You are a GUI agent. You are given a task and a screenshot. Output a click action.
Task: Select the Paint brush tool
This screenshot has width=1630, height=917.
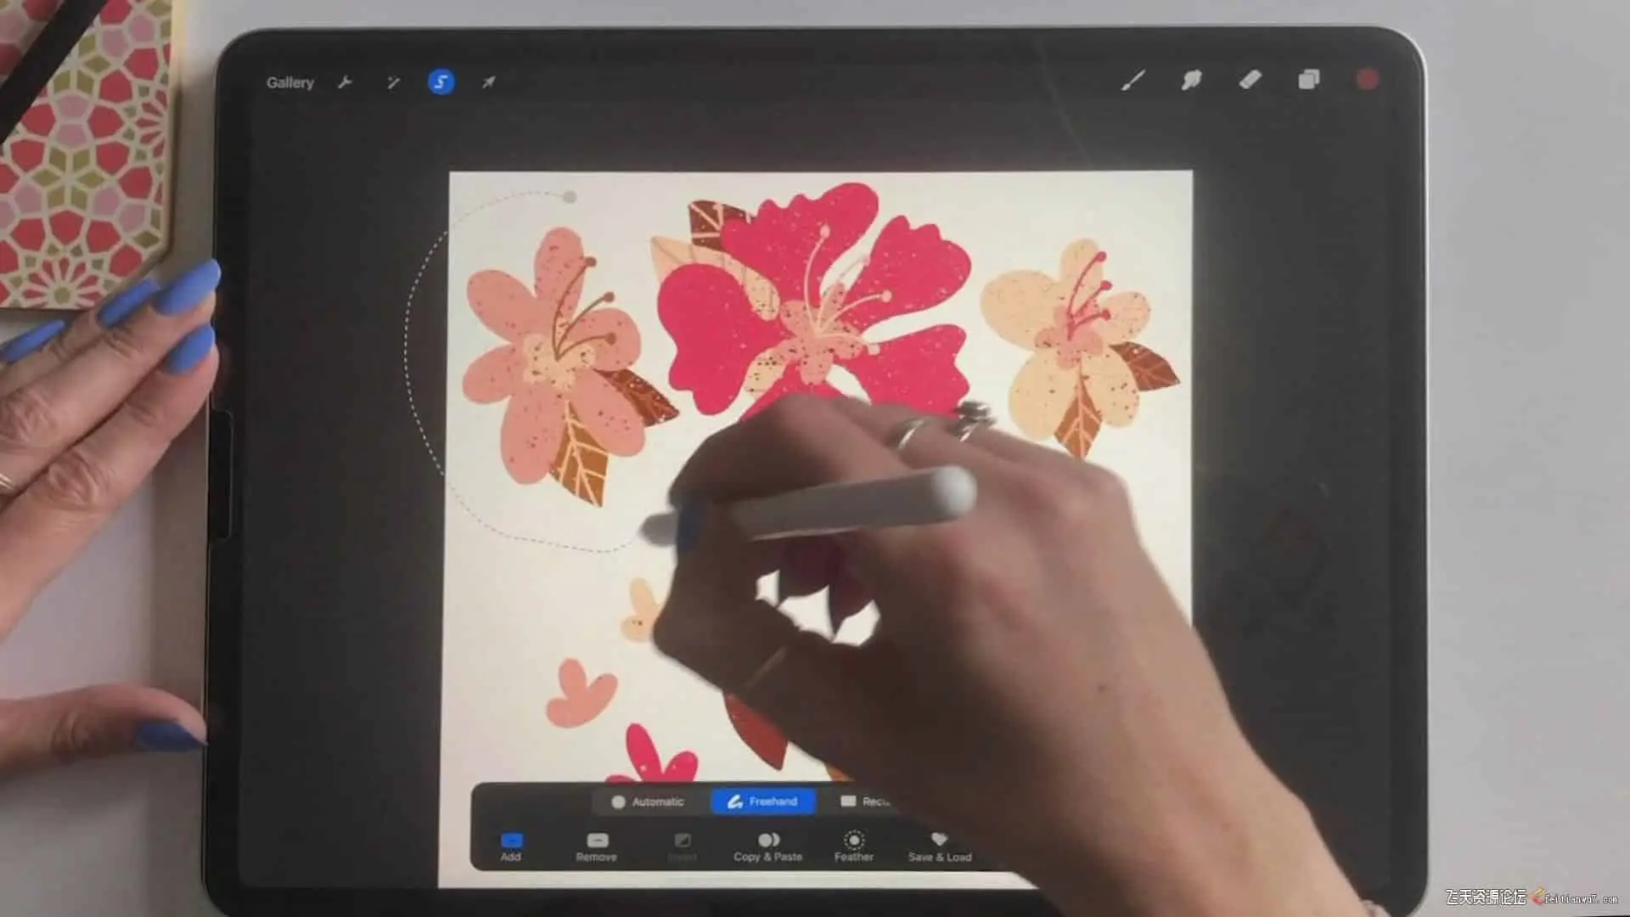tap(1133, 81)
